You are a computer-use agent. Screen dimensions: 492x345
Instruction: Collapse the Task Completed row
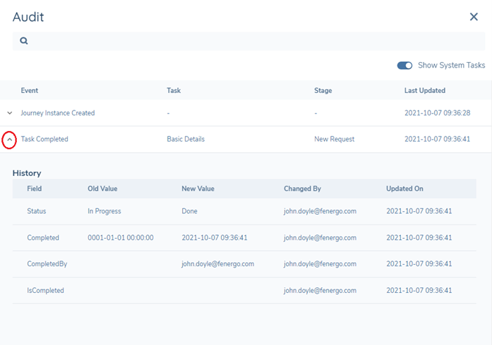point(10,139)
